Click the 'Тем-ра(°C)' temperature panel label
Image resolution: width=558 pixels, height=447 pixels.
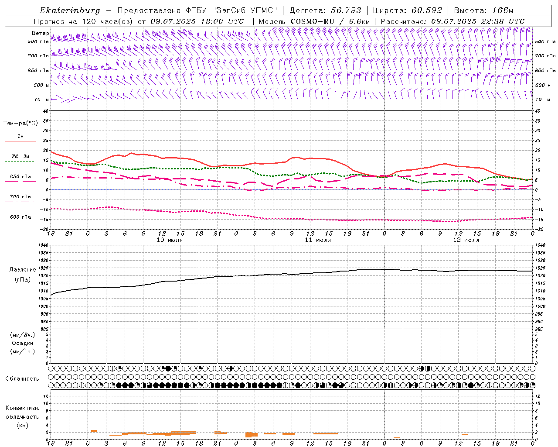20,124
